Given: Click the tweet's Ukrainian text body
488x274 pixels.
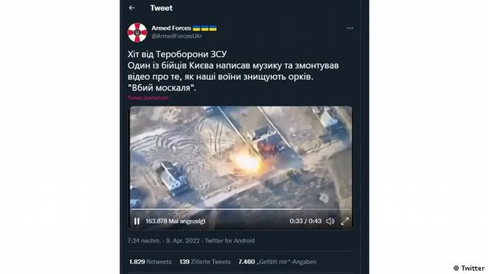Looking at the screenshot, I should point(233,71).
